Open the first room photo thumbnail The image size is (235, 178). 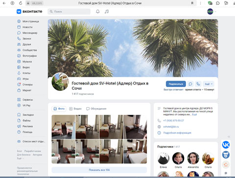[63, 127]
